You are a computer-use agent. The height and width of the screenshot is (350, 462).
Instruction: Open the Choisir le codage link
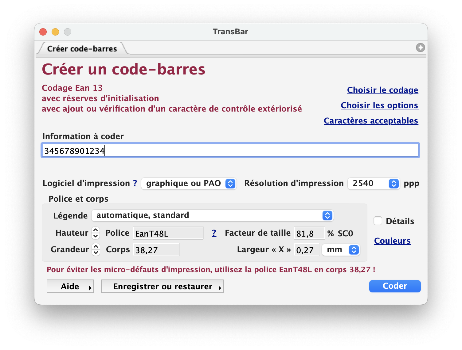coord(382,90)
